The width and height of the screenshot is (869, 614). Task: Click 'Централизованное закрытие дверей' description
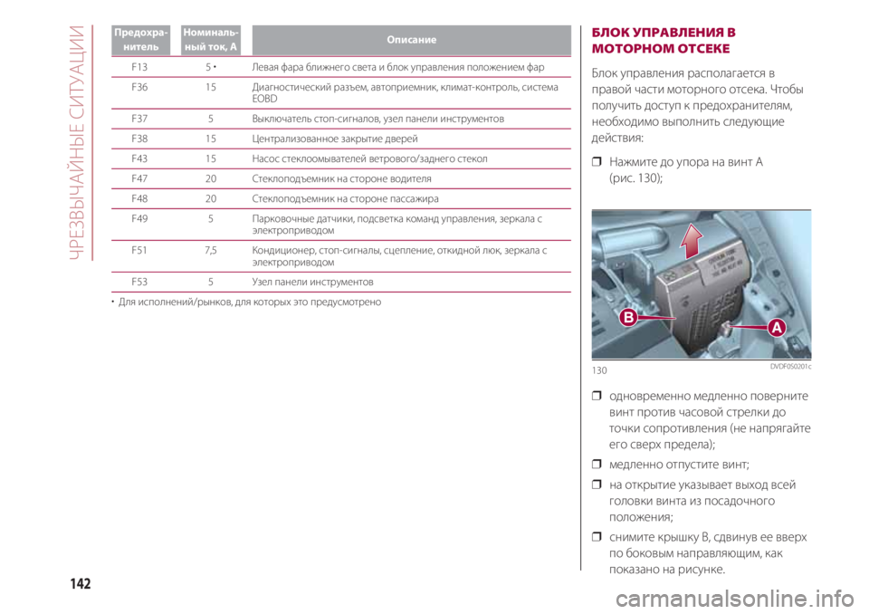335,139
